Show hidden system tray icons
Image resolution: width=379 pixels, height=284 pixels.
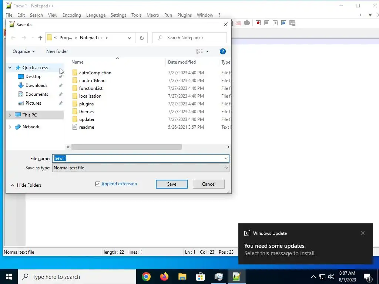(313, 277)
